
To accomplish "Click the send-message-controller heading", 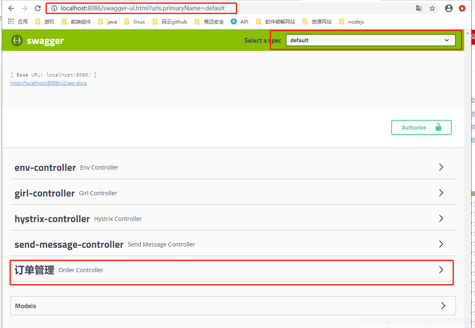I will tap(69, 244).
